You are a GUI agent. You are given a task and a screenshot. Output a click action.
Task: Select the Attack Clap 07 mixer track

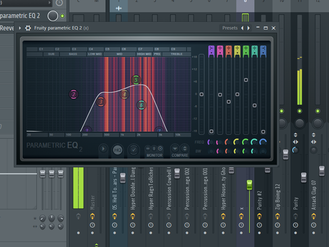(x=314, y=195)
